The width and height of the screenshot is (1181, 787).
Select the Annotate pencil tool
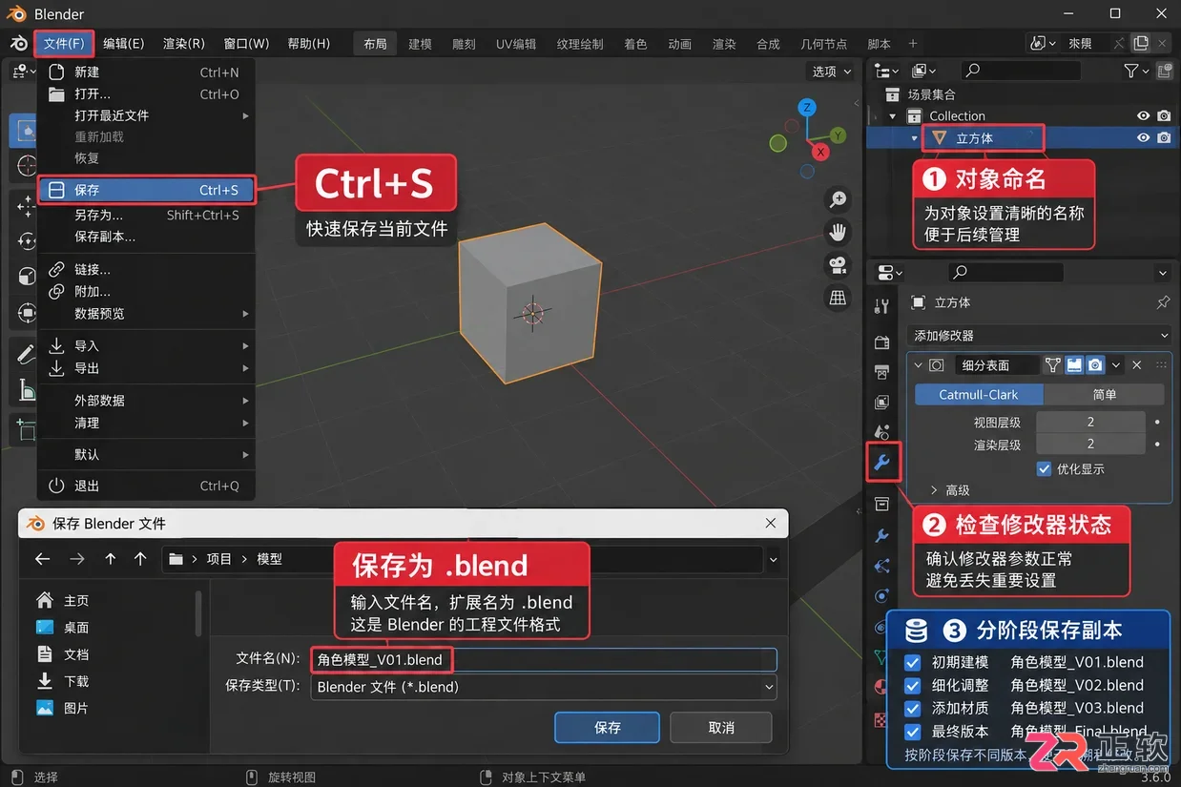[x=26, y=354]
